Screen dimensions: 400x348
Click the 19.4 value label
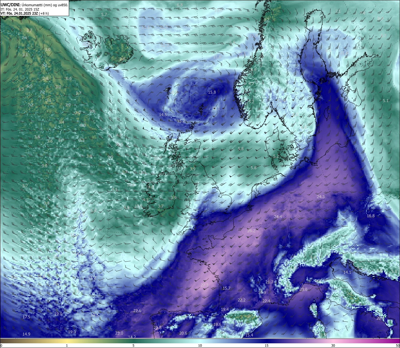tap(225, 309)
